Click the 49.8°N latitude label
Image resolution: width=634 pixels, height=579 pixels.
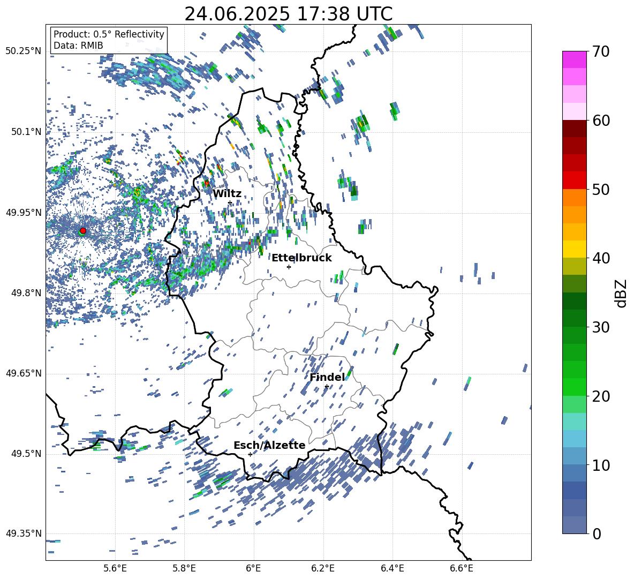tap(26, 293)
